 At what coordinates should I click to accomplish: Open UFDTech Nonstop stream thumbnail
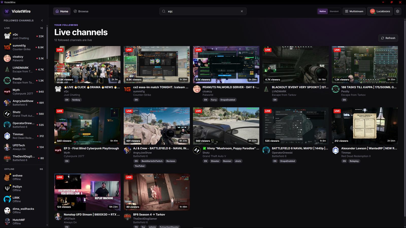(x=87, y=192)
